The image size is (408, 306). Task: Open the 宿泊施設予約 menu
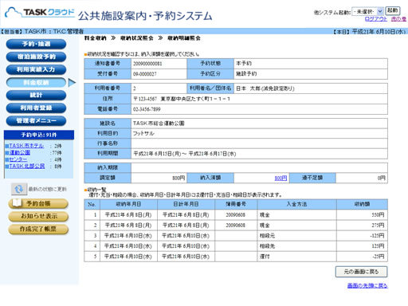point(36,57)
